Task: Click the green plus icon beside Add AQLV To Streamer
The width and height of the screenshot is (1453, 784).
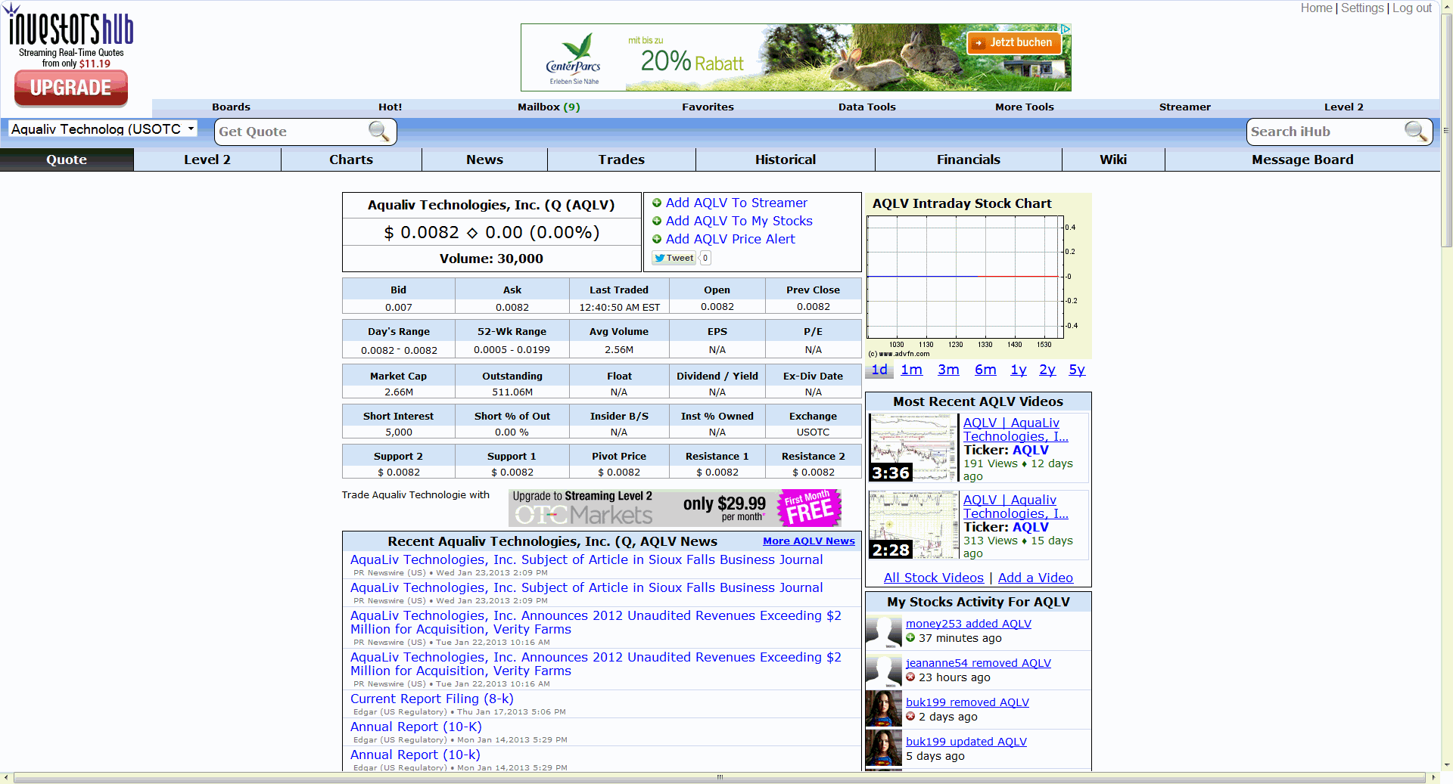Action: coord(657,203)
